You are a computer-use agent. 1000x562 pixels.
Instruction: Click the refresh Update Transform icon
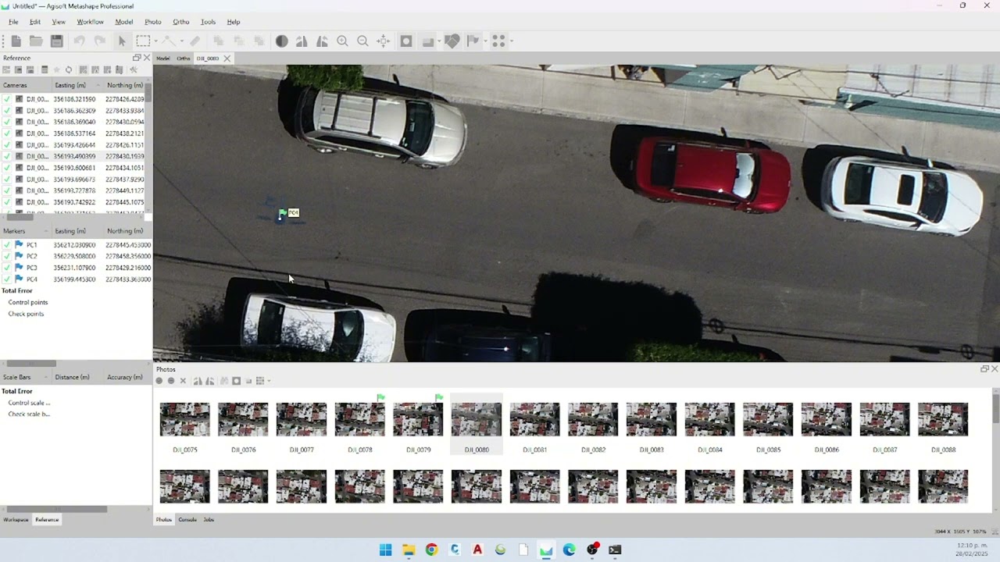coord(69,70)
